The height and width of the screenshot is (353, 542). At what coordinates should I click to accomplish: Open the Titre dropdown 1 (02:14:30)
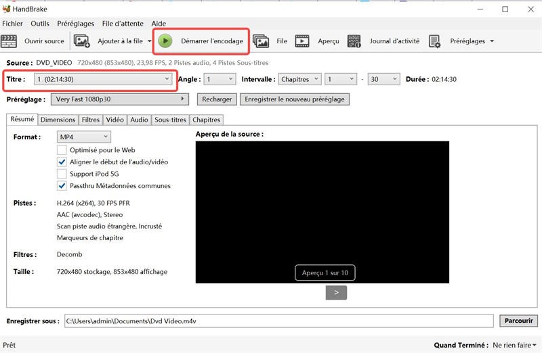point(103,79)
